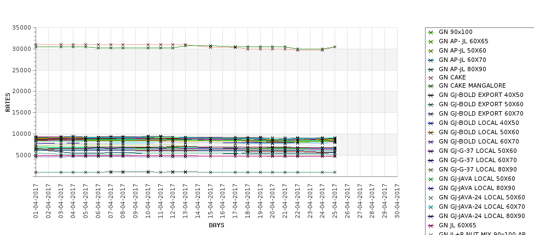Click the GN AP-JL 80X90 legend marker
534x235 pixels.
431,70
